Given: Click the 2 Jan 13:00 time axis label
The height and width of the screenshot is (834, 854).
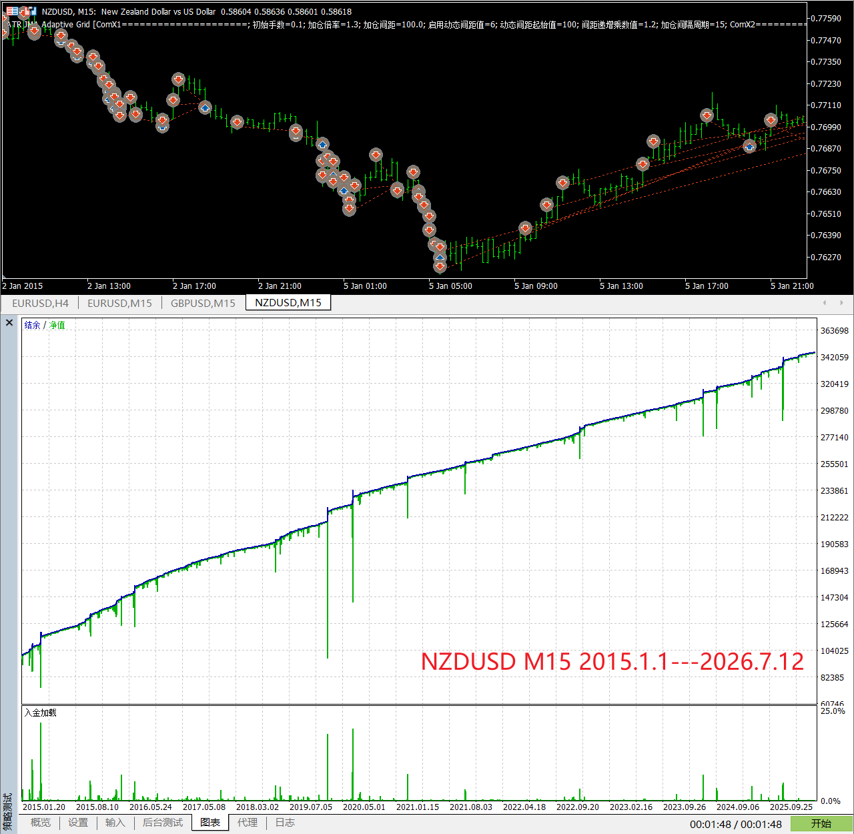Looking at the screenshot, I should pyautogui.click(x=109, y=286).
